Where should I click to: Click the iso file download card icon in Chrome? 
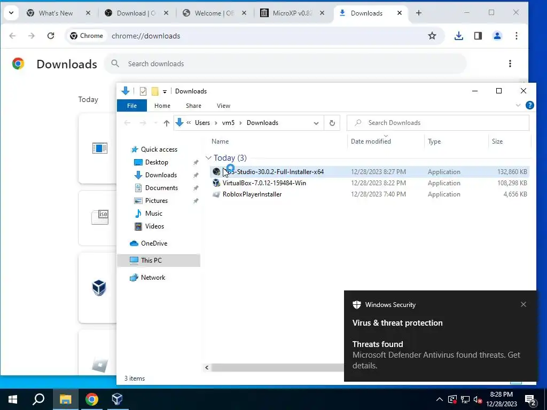point(100,217)
